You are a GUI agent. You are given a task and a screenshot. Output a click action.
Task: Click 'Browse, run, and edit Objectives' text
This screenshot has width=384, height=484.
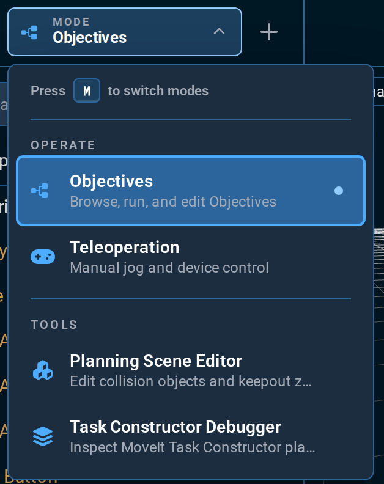click(x=173, y=202)
